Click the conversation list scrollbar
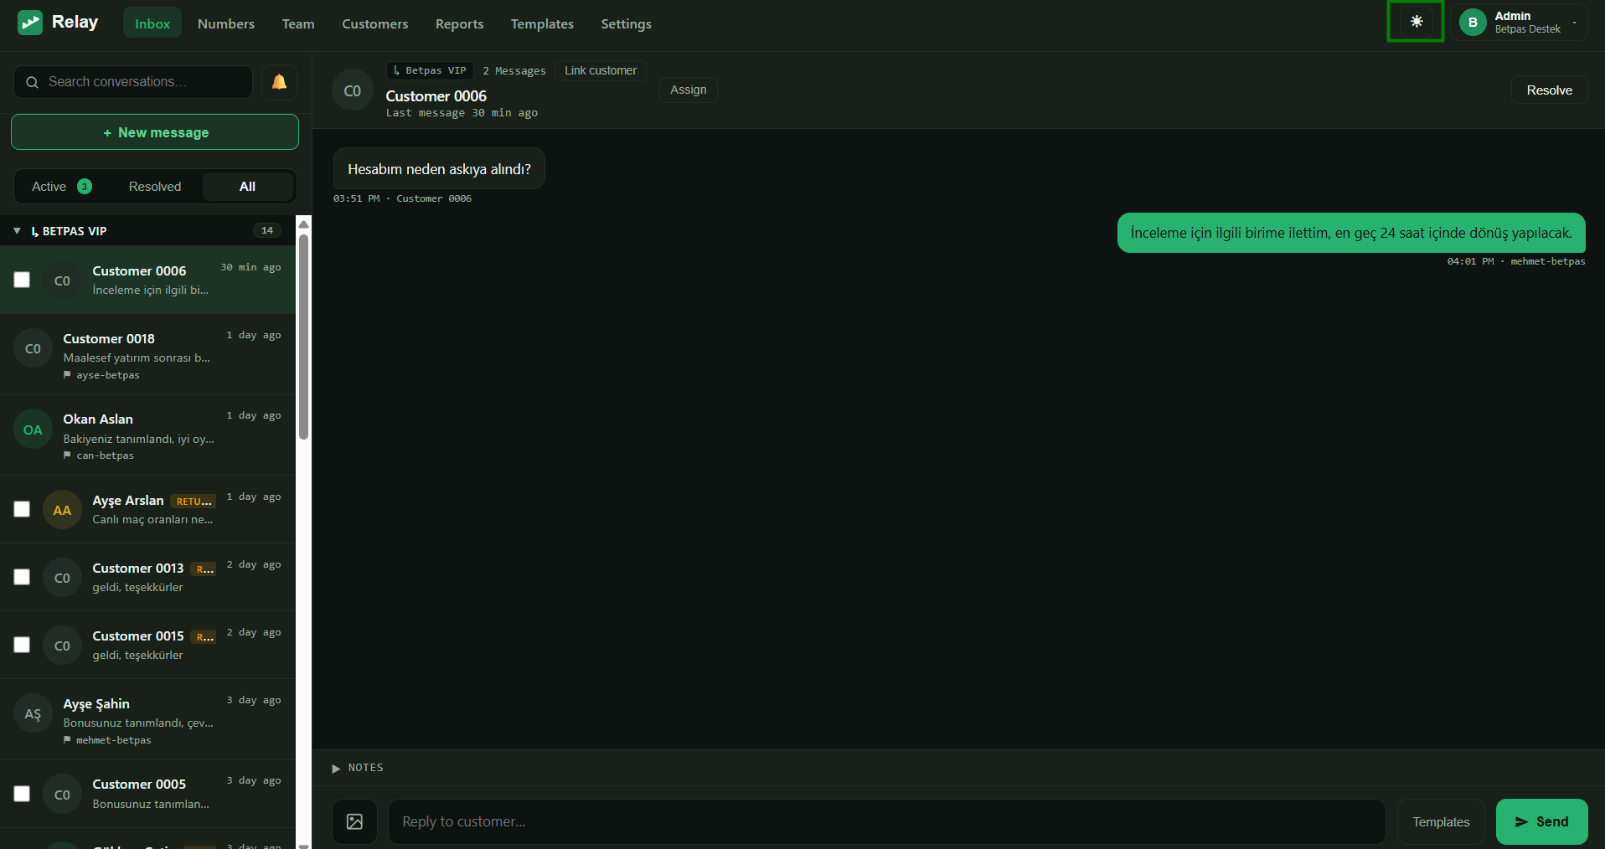This screenshot has height=849, width=1605. click(x=303, y=335)
